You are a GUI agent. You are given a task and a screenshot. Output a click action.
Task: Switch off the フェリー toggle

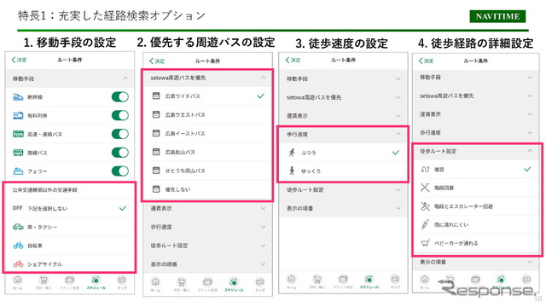(x=120, y=171)
